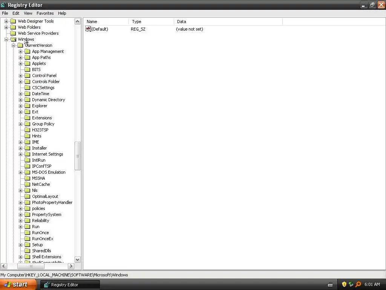The width and height of the screenshot is (386, 290).
Task: Click the MSSHA folder icon
Action: point(27,178)
